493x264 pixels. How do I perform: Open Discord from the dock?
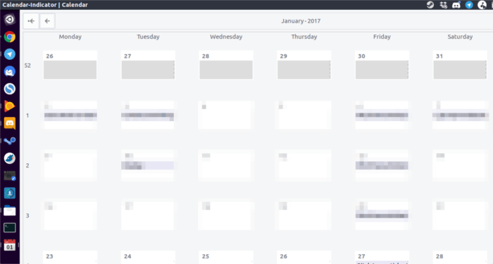[x=10, y=123]
